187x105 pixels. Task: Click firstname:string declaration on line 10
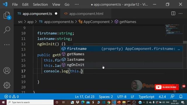point(56,33)
